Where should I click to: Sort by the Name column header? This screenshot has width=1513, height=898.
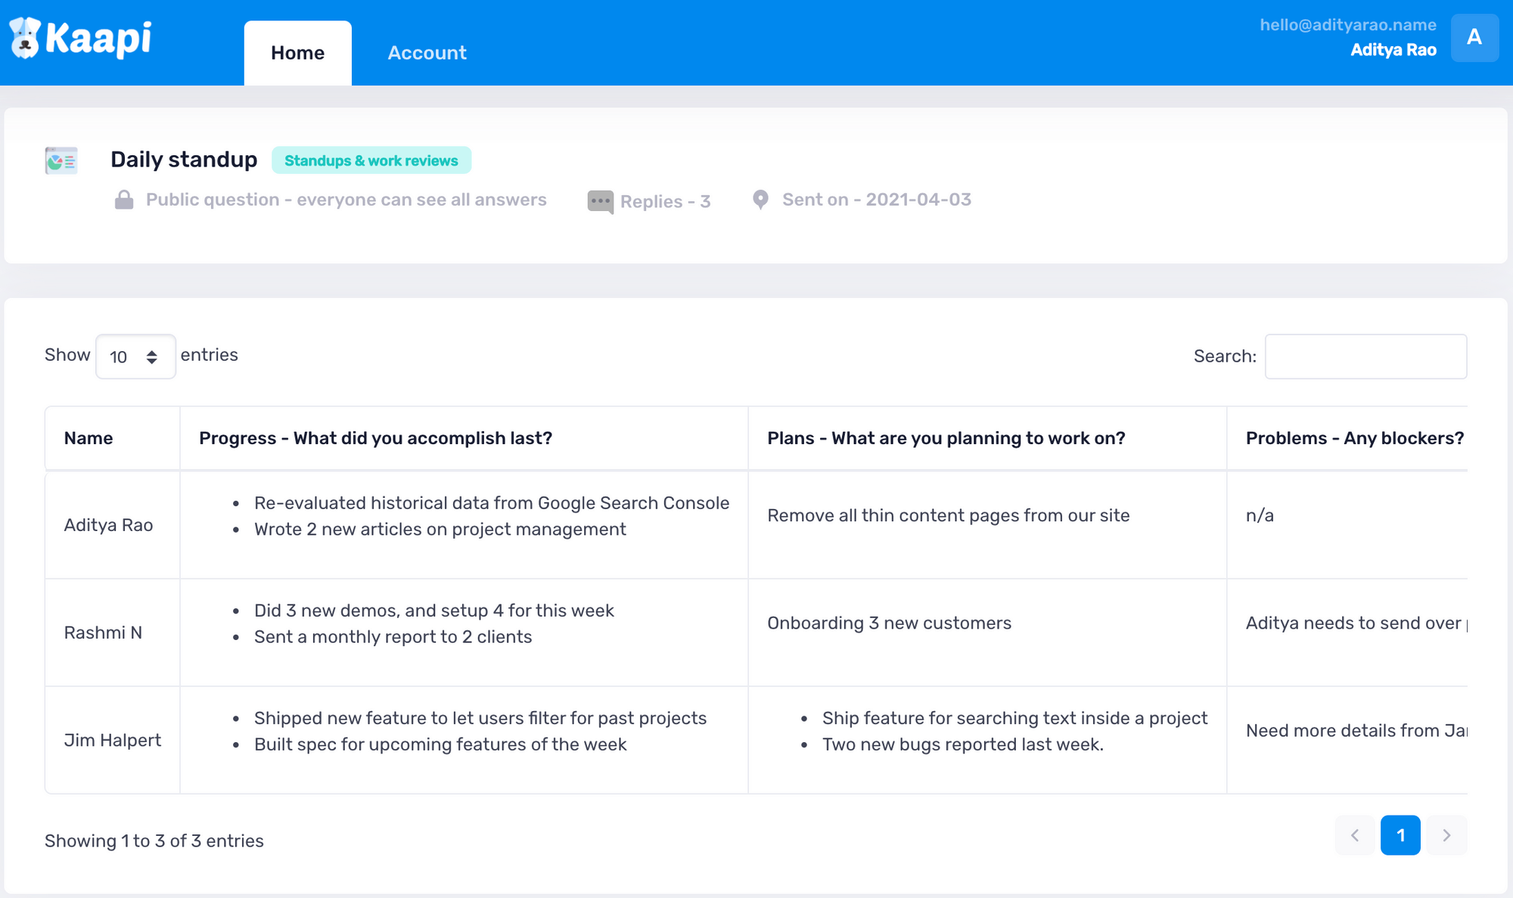pyautogui.click(x=89, y=438)
